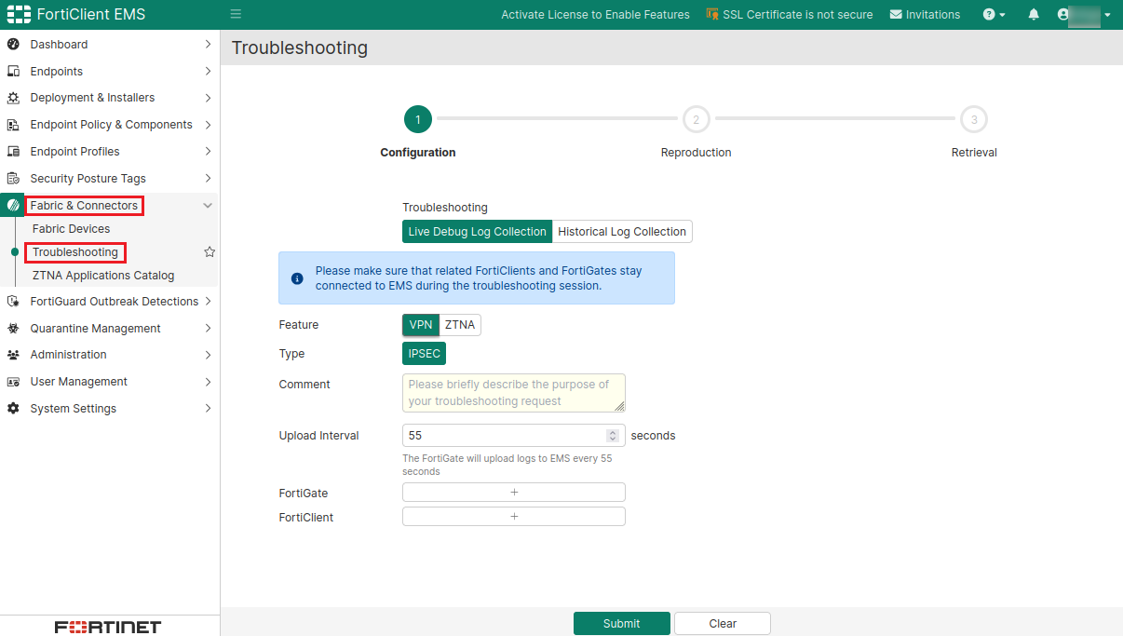Click the Invitations envelope icon
Viewport: 1123px width, 636px height.
pyautogui.click(x=896, y=15)
